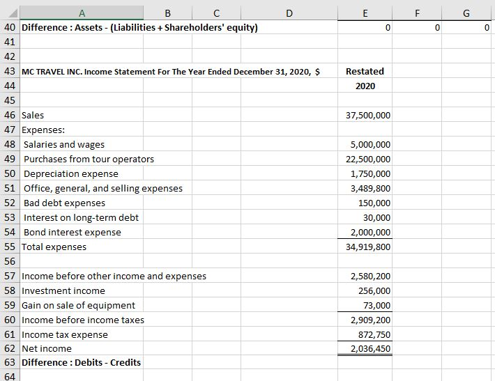Click the 'Total expenses' label

point(54,247)
